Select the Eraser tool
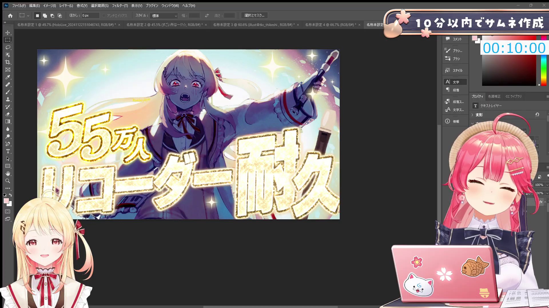Screen dimensions: 549x308 (x=8, y=114)
